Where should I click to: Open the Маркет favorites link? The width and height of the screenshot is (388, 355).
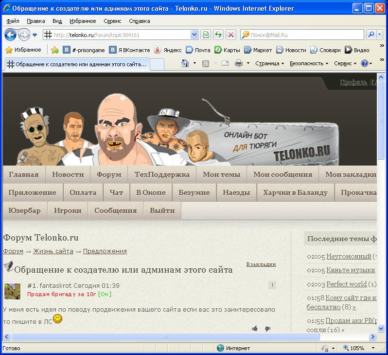pos(258,50)
